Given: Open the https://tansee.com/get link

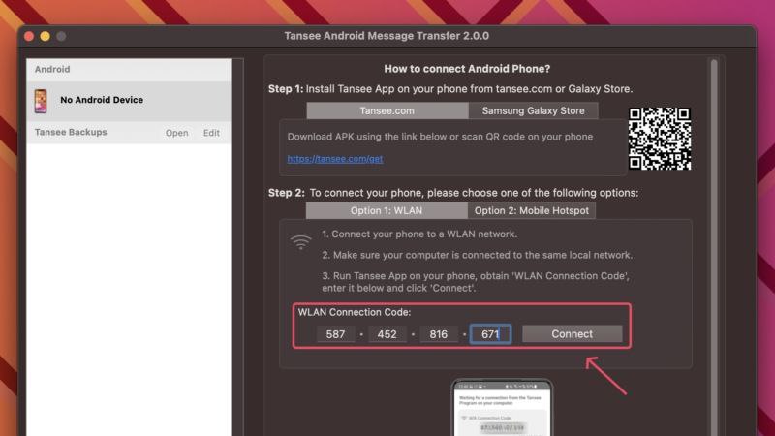Looking at the screenshot, I should (x=335, y=159).
